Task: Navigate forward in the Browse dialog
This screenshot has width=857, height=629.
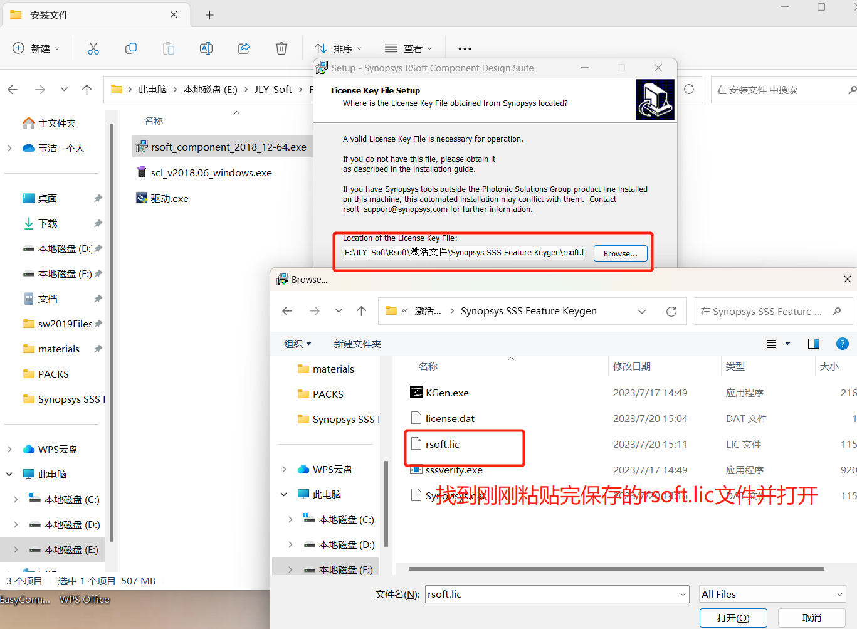Action: click(315, 311)
